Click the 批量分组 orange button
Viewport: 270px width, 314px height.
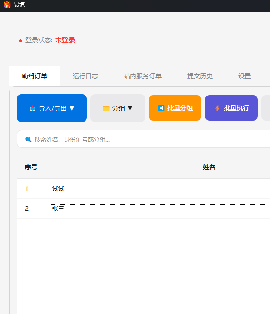[x=175, y=108]
